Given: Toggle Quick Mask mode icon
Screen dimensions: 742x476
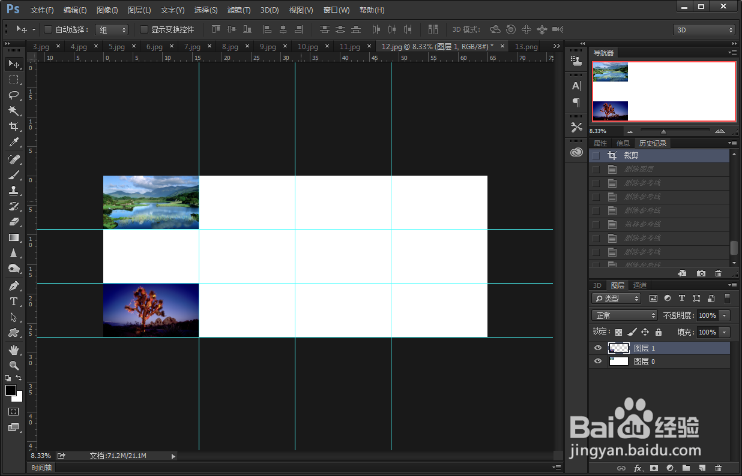Looking at the screenshot, I should click(14, 412).
